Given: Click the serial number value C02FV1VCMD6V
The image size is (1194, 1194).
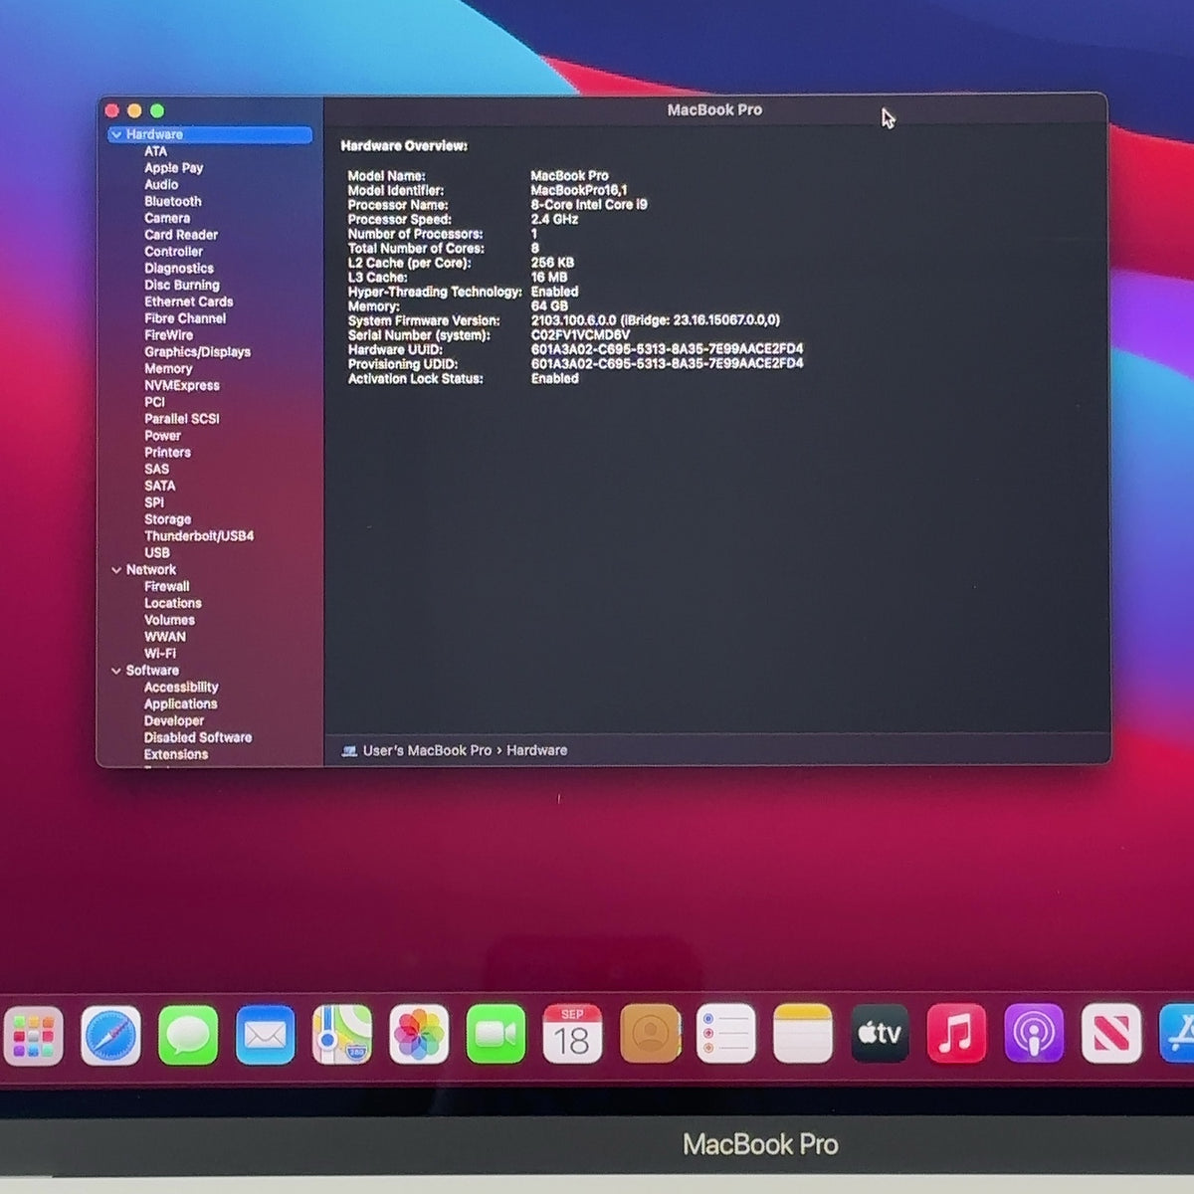Looking at the screenshot, I should pyautogui.click(x=580, y=335).
